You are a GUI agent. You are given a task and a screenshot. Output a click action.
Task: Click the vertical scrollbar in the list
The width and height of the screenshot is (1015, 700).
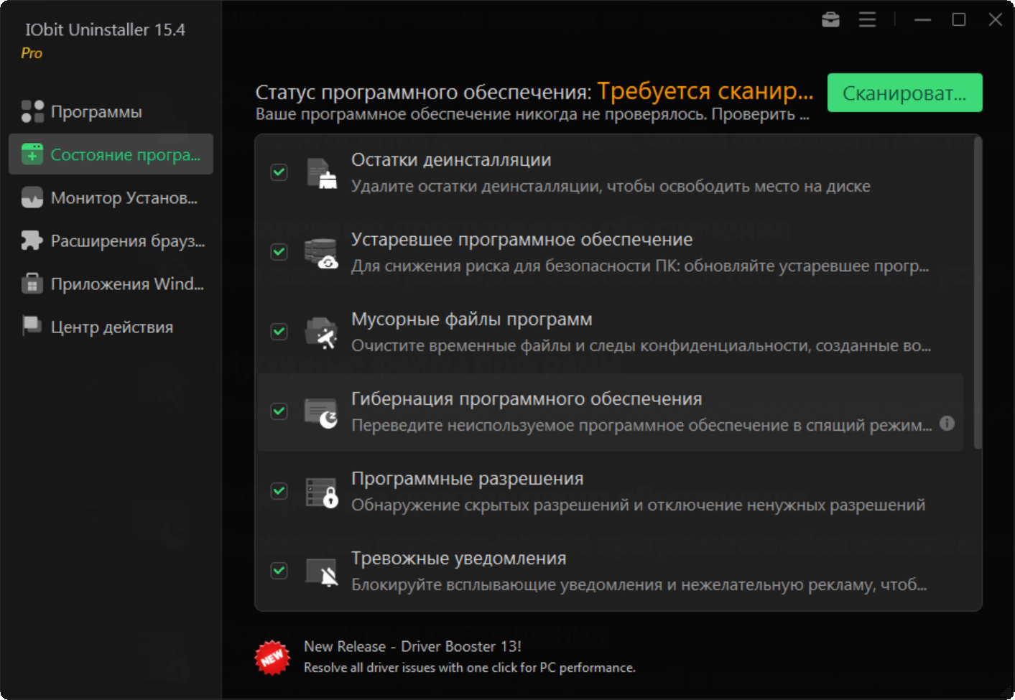coord(977,294)
